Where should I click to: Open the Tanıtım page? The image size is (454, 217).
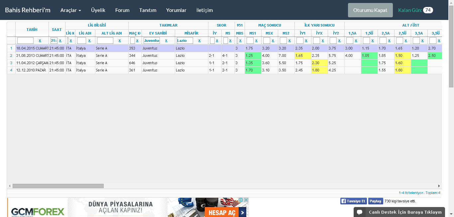(148, 10)
